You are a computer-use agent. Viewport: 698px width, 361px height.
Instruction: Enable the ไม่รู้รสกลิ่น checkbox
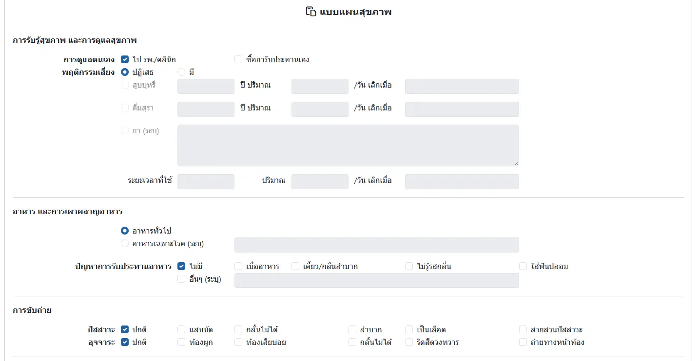(x=409, y=266)
